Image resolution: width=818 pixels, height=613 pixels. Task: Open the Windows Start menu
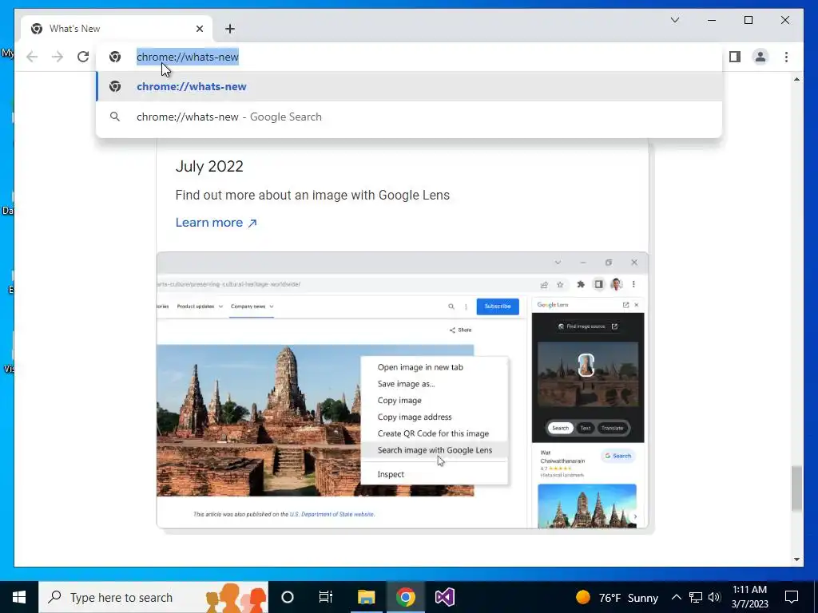point(19,597)
